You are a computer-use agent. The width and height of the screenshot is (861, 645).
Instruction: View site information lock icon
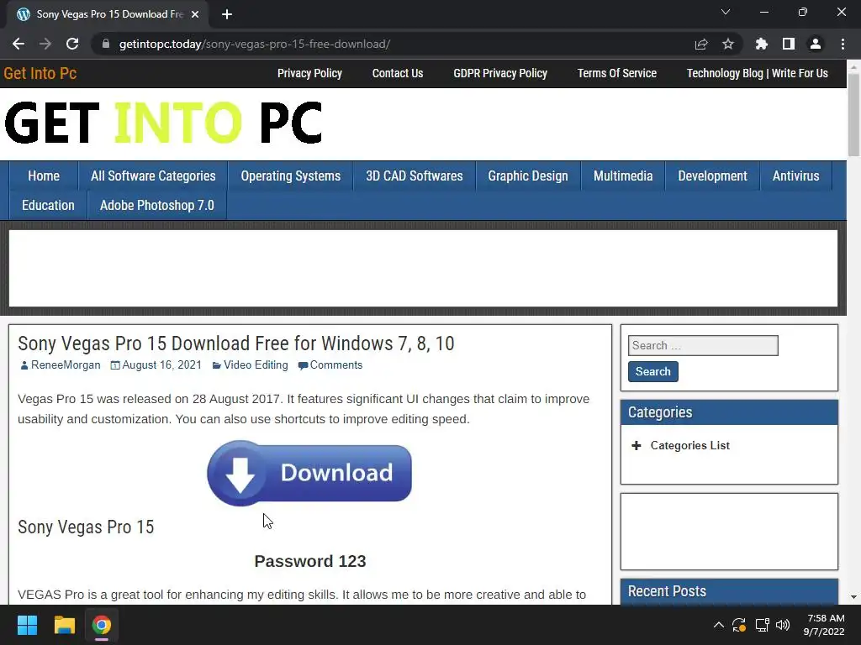point(106,44)
